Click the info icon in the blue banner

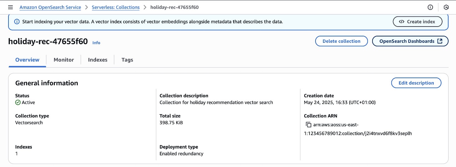pyautogui.click(x=17, y=22)
